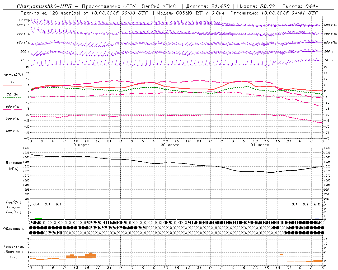Screen dimensions: 338x270
Task: Click the computed time Рассчитано: 19.03.2025 04:41 UTC
Action: pos(274,13)
